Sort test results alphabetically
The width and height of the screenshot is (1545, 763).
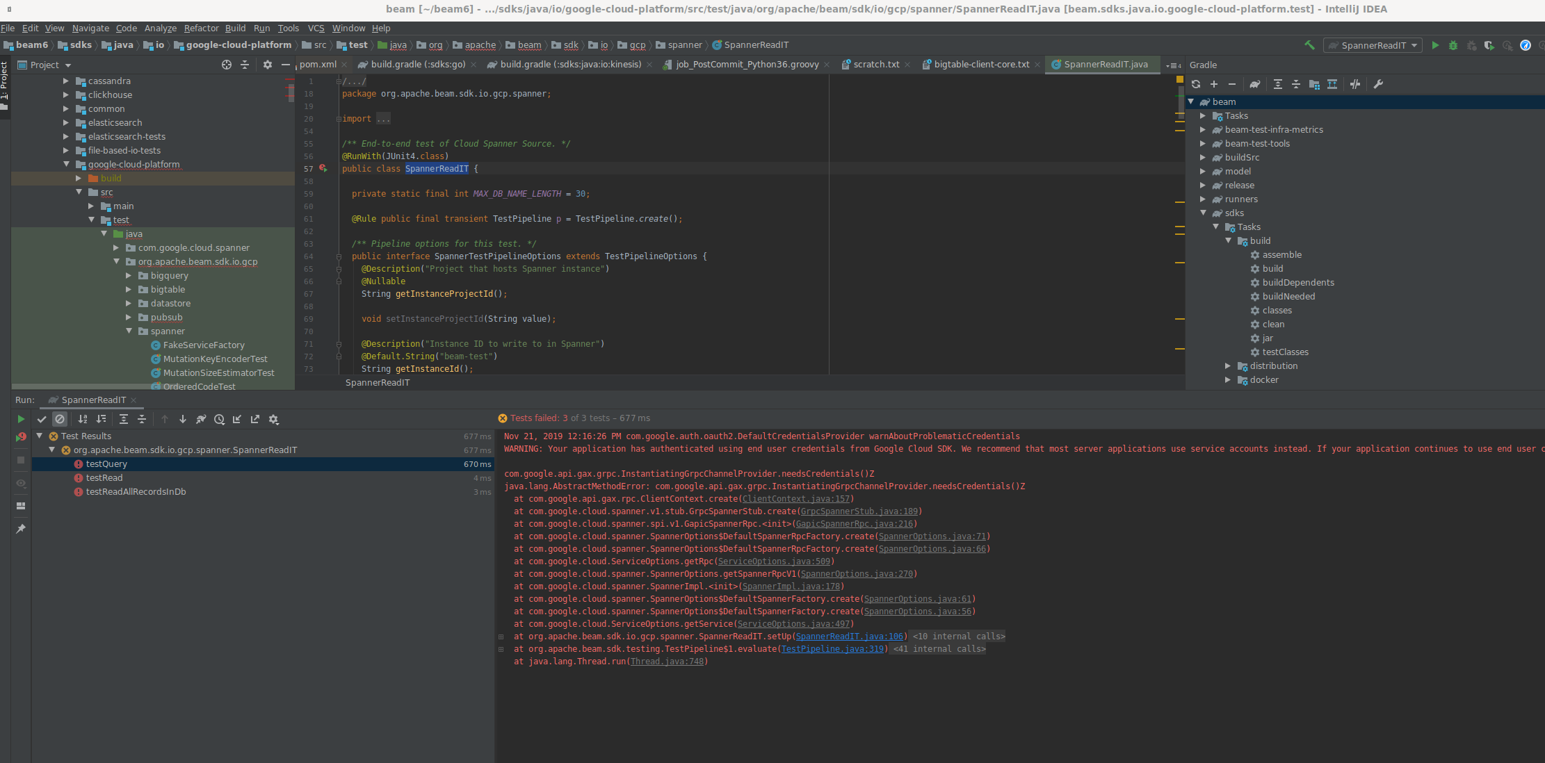coord(83,419)
